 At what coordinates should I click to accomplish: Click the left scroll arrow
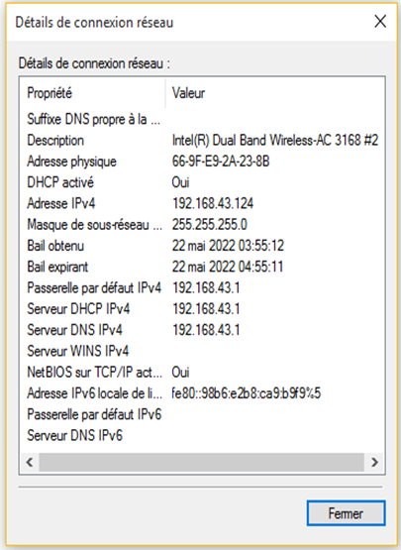click(x=30, y=462)
